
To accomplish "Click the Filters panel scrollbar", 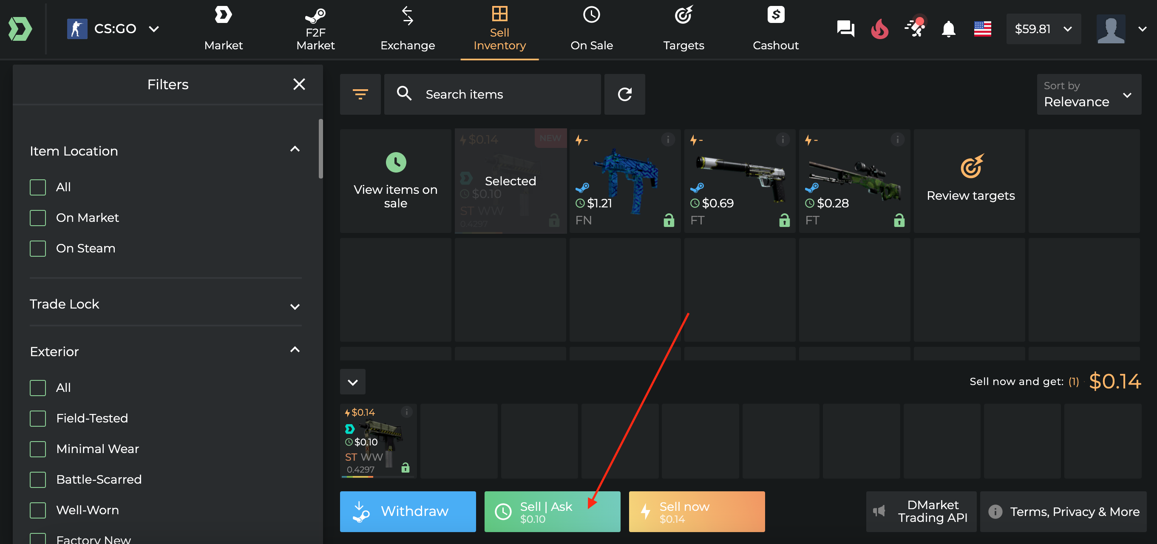I will pyautogui.click(x=320, y=148).
